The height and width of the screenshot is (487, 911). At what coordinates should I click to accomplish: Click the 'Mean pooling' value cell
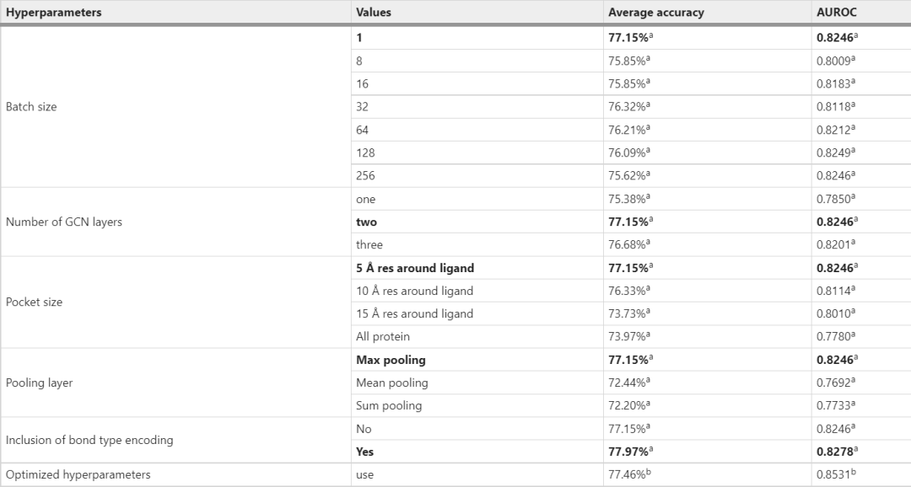391,383
